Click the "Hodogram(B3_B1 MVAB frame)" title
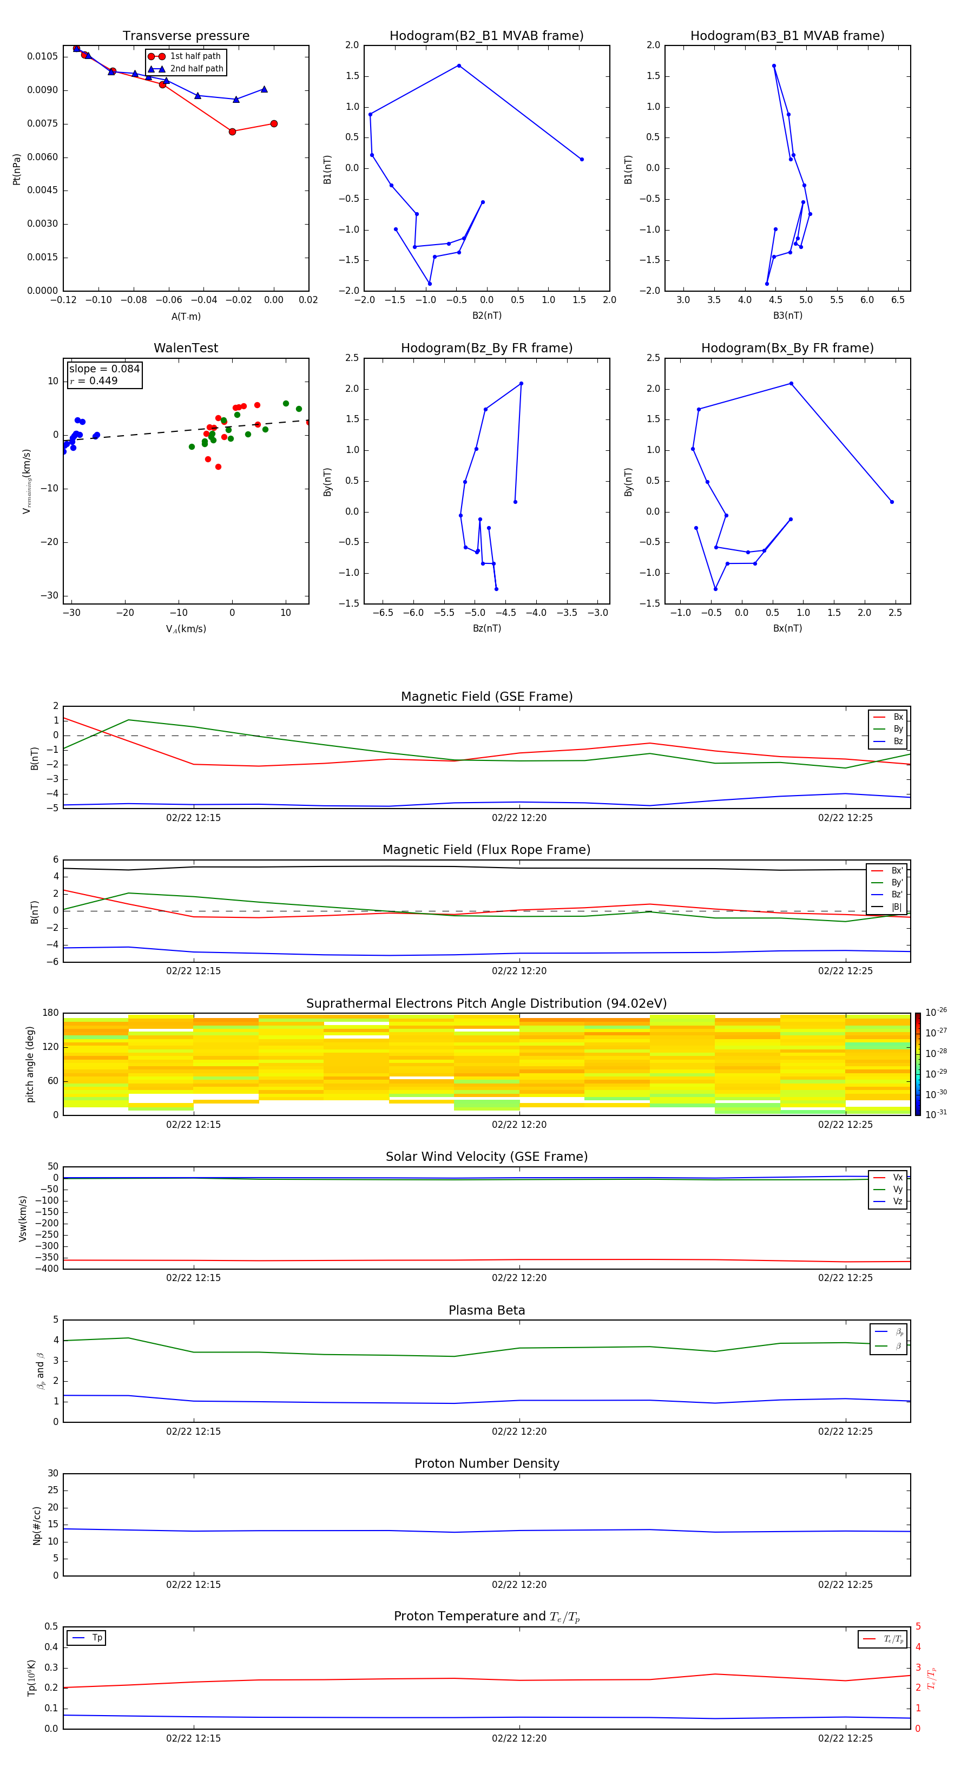The image size is (974, 1786). (x=787, y=35)
